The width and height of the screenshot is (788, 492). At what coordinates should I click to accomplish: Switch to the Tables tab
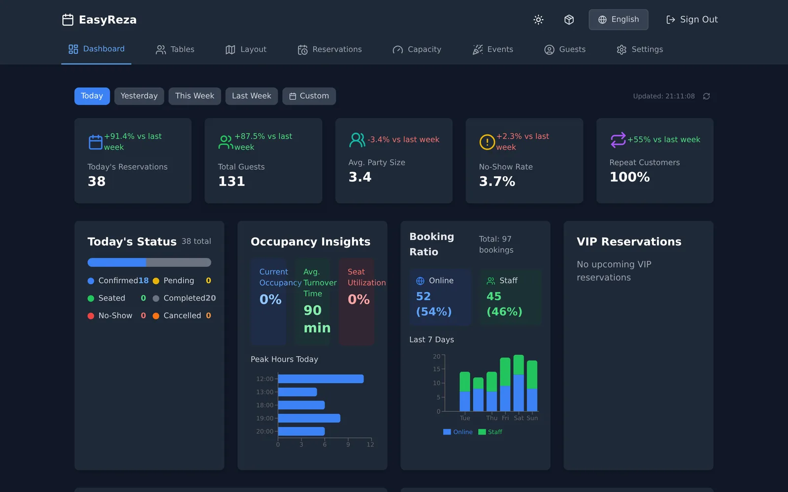coord(175,49)
